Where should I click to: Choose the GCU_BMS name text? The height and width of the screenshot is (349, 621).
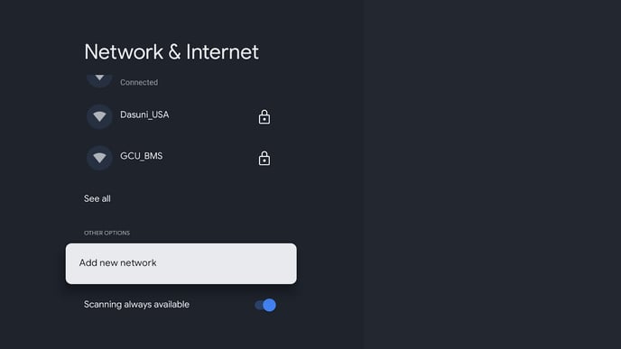(142, 156)
